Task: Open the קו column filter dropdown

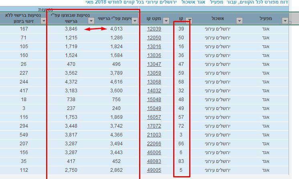Action: click(189, 21)
